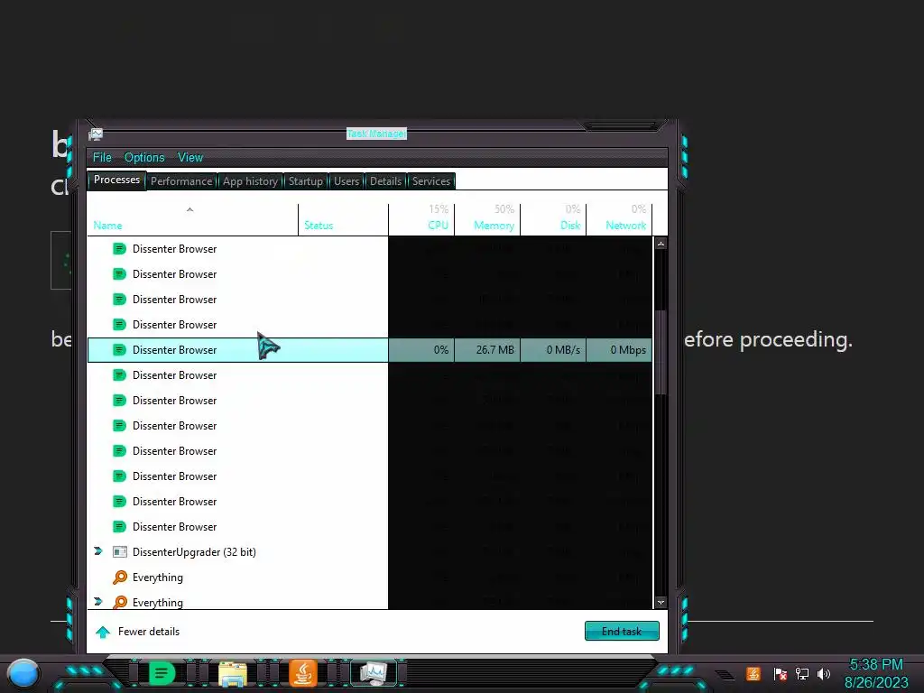Click the DissenterUpgrader window icon
This screenshot has height=693, width=924.
point(120,552)
